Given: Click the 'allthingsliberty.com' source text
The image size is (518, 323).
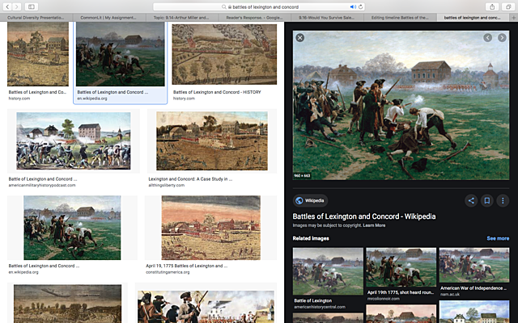Looking at the screenshot, I should coord(167,185).
